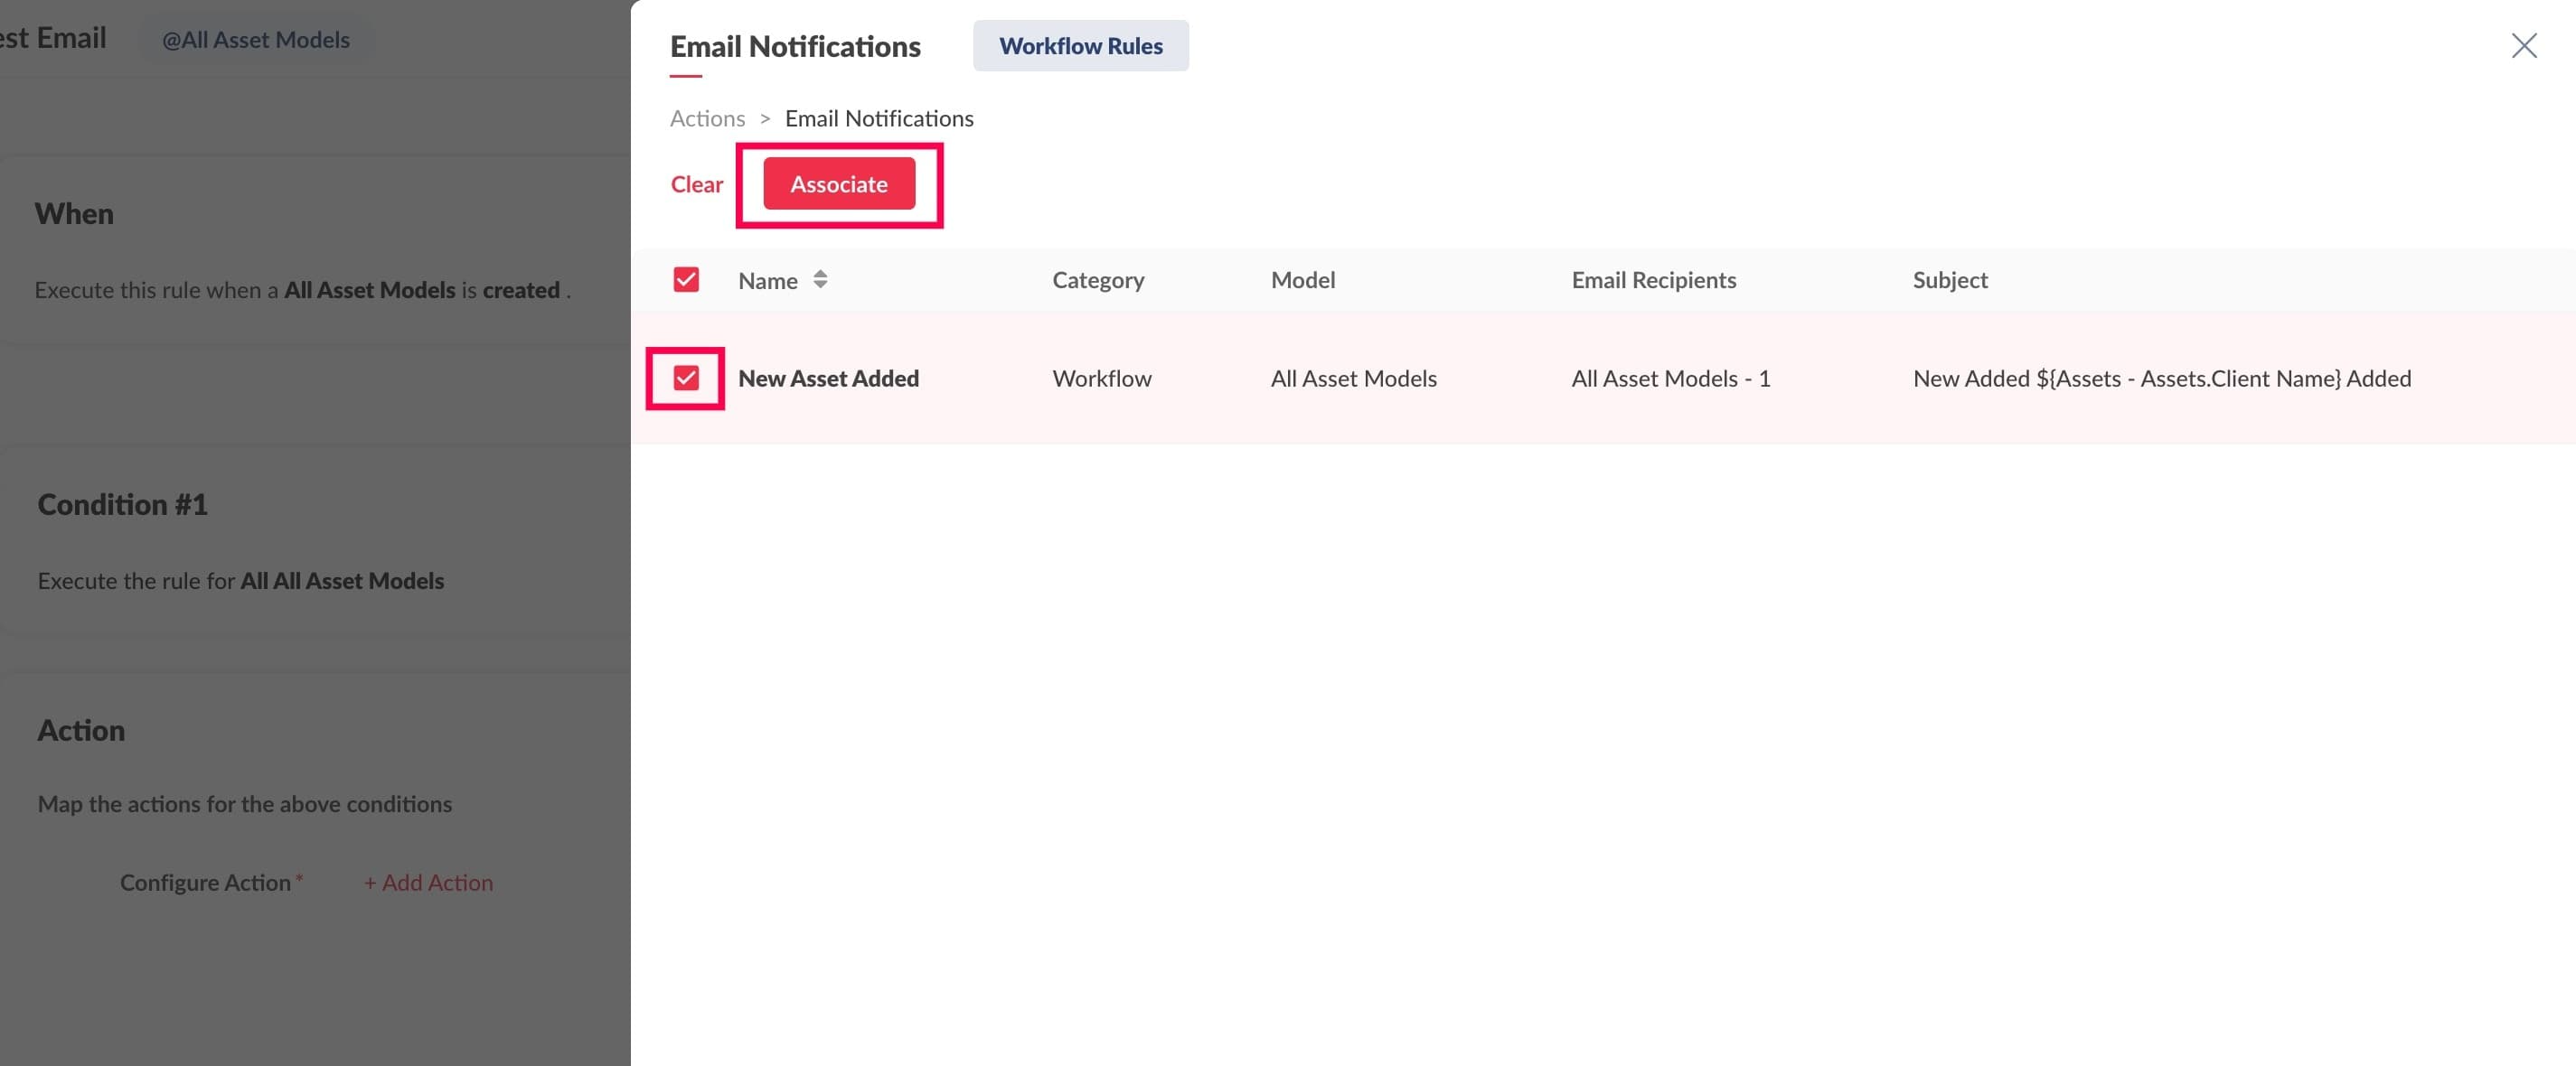Click the Subject column header
2576x1066 pixels.
point(1949,281)
